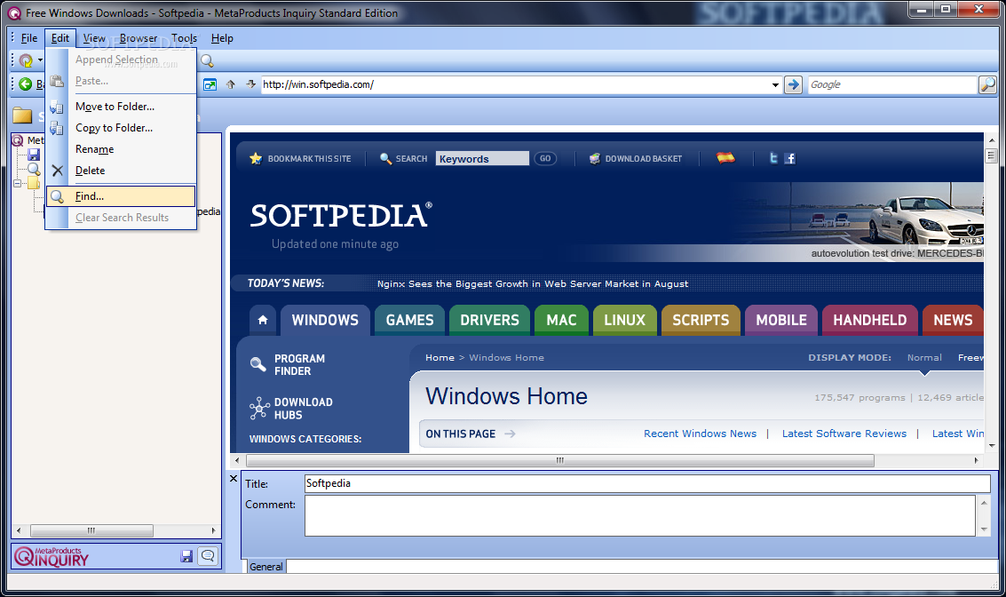The image size is (1006, 597).
Task: Choose Delete from the Edit menu
Action: click(121, 171)
